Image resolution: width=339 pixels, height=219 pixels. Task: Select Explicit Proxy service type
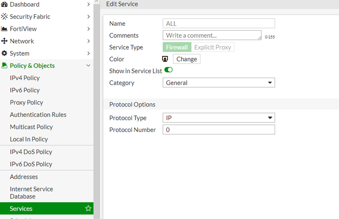(212, 47)
